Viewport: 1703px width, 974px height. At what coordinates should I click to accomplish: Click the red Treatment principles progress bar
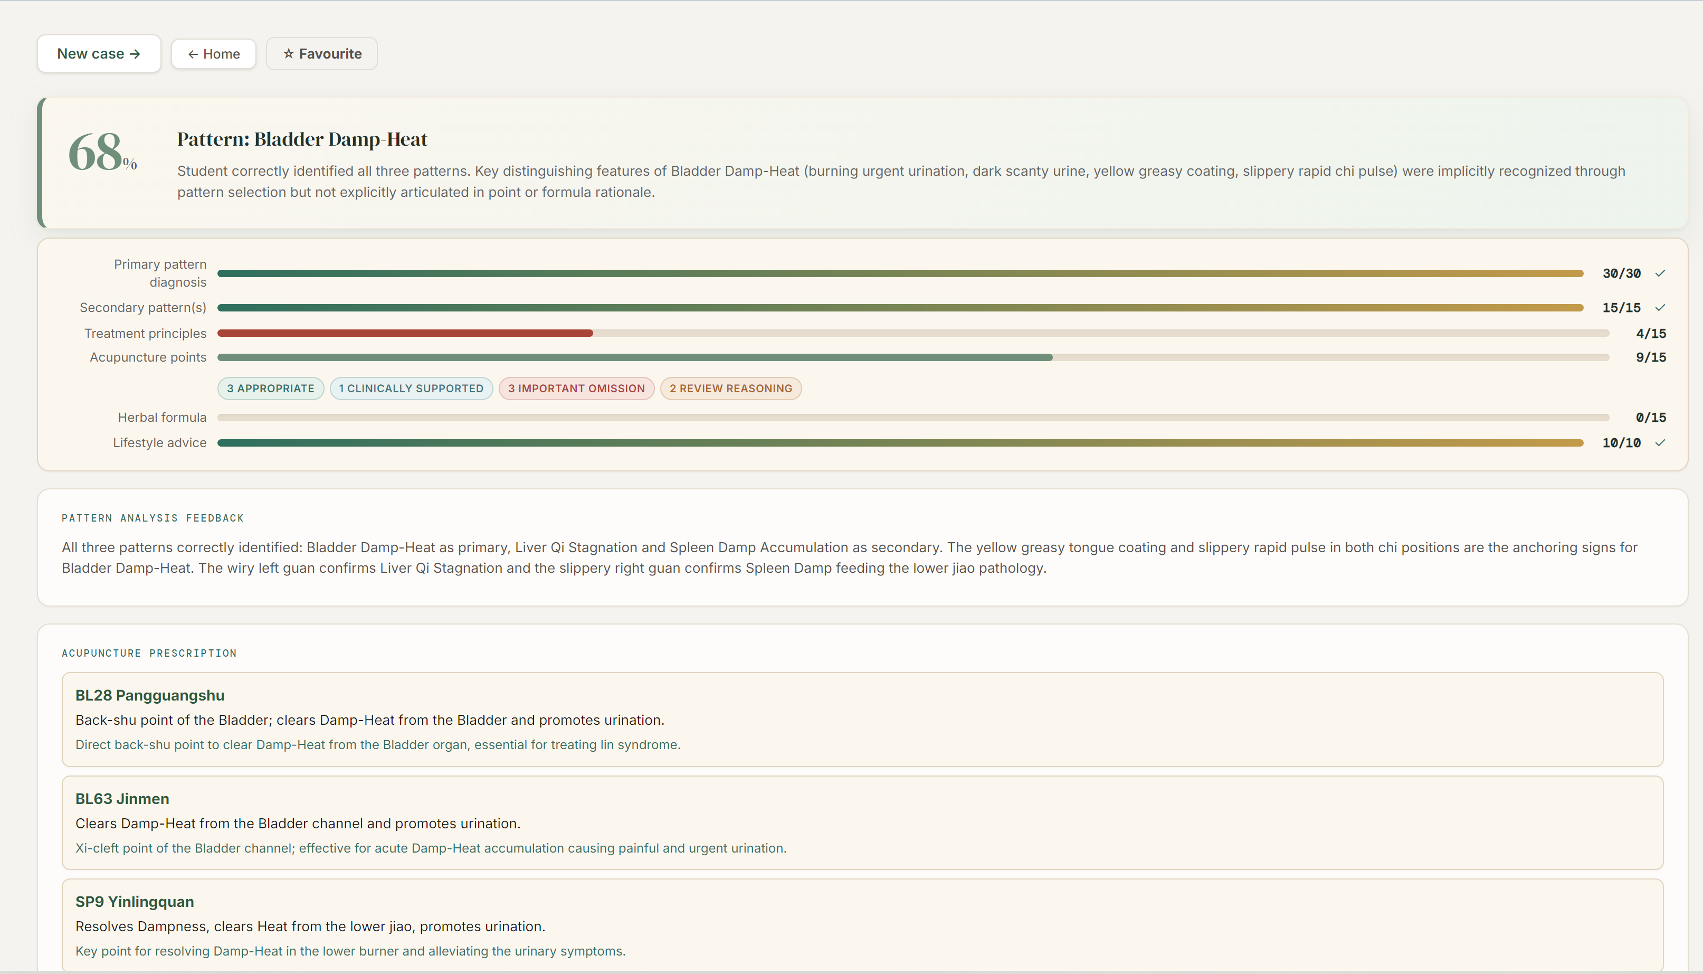tap(912, 333)
